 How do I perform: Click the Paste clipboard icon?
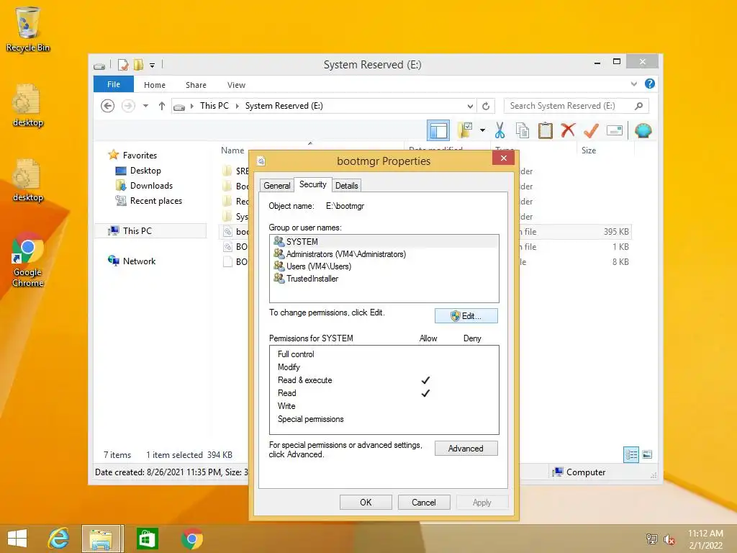pyautogui.click(x=546, y=130)
